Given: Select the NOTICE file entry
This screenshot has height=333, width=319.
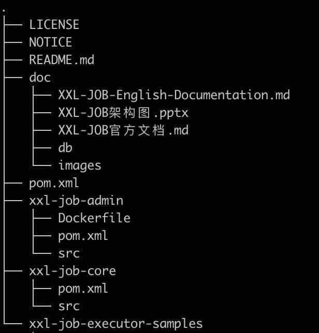Looking at the screenshot, I should tap(50, 42).
